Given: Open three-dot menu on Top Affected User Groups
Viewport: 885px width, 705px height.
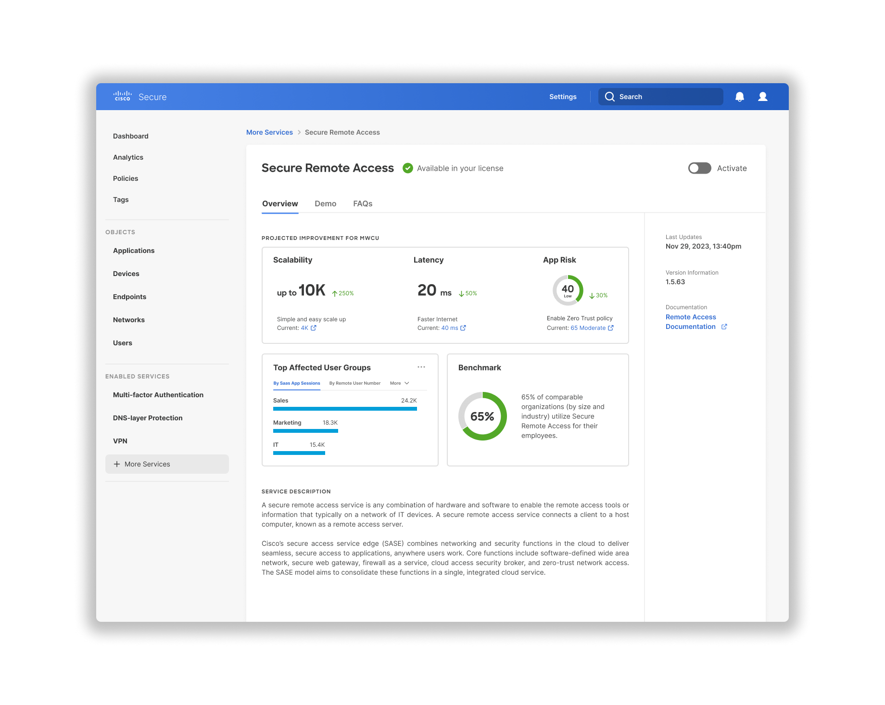Looking at the screenshot, I should pos(421,367).
